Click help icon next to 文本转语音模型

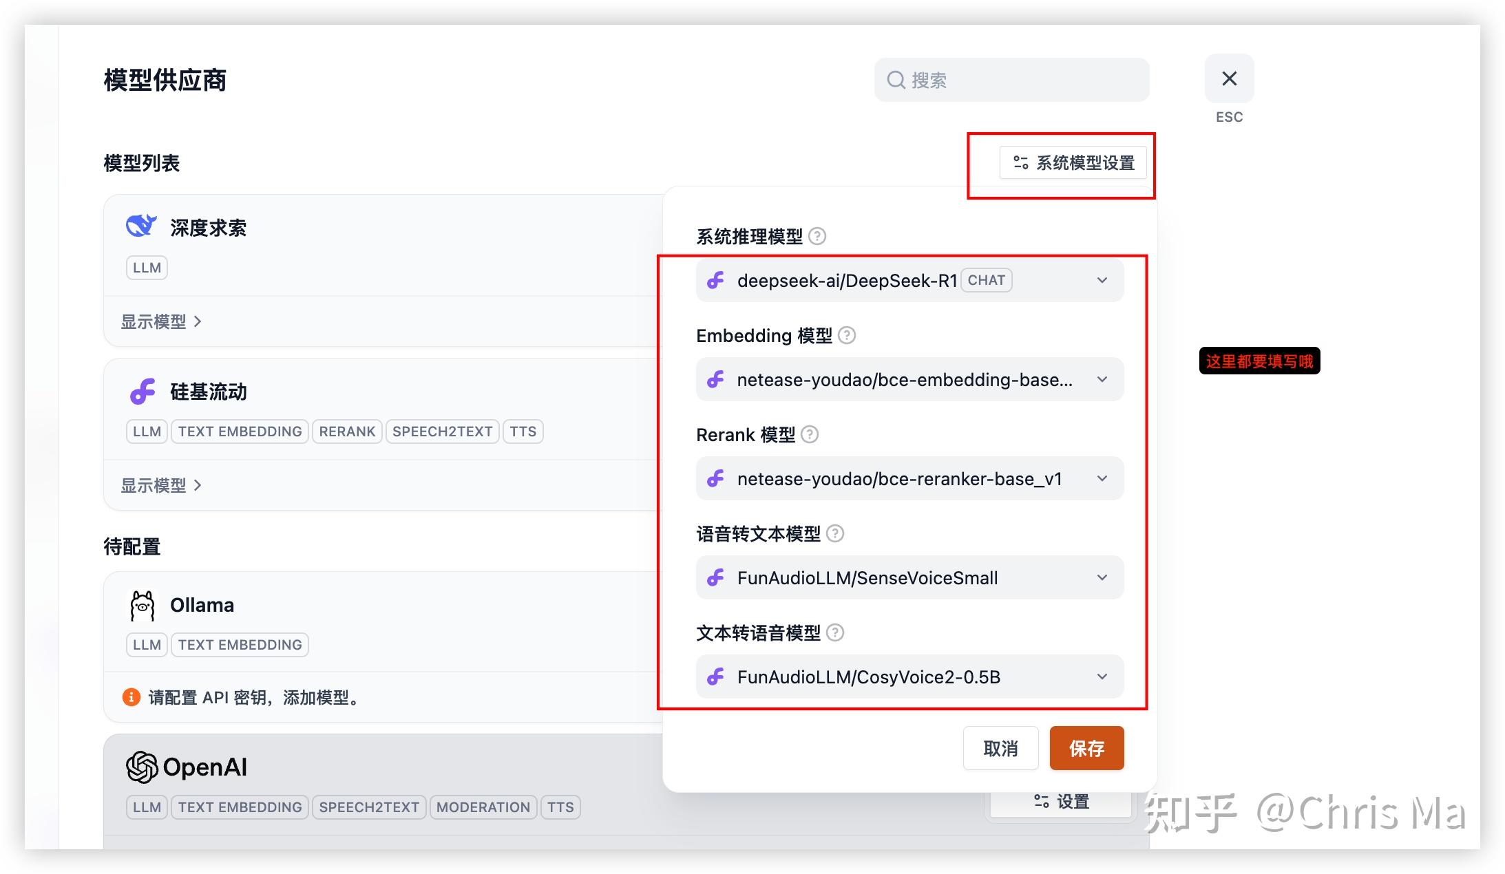point(835,632)
